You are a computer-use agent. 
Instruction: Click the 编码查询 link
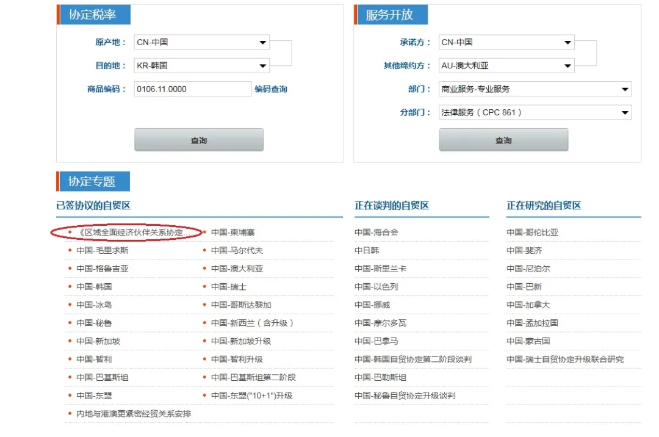coord(271,88)
